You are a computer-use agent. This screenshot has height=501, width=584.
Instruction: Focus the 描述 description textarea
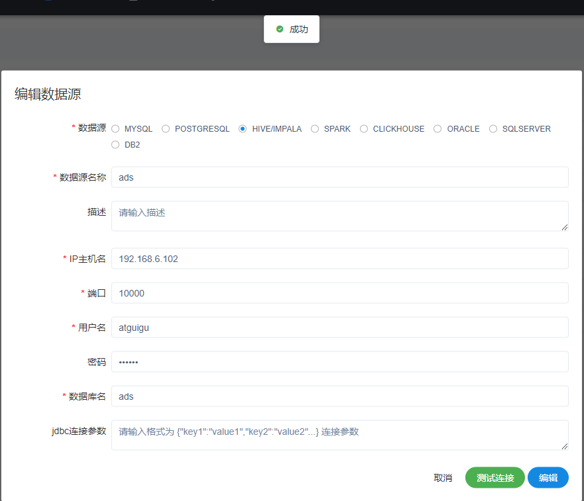339,216
